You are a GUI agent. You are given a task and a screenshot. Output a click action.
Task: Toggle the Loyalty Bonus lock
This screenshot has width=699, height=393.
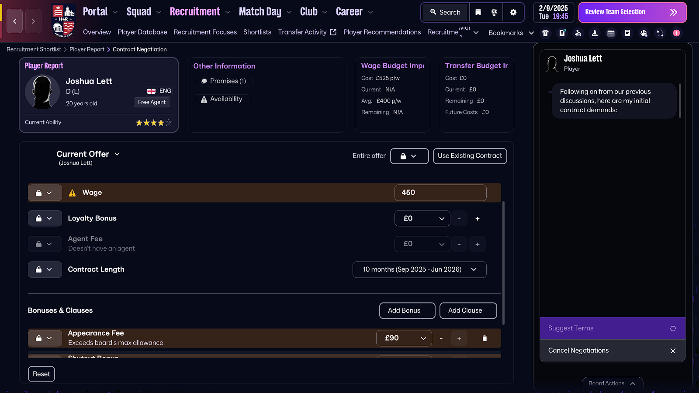pyautogui.click(x=45, y=218)
